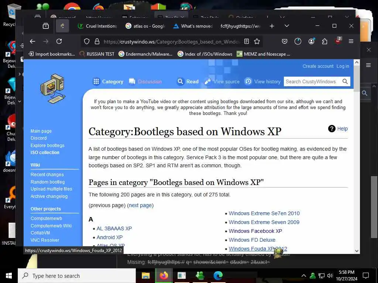Open the volume speaker tray icon

click(x=330, y=276)
